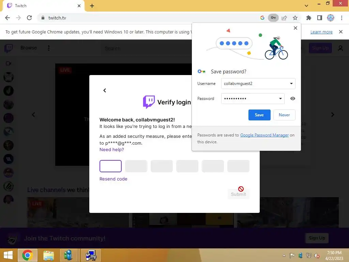Click the share page icon

284,18
